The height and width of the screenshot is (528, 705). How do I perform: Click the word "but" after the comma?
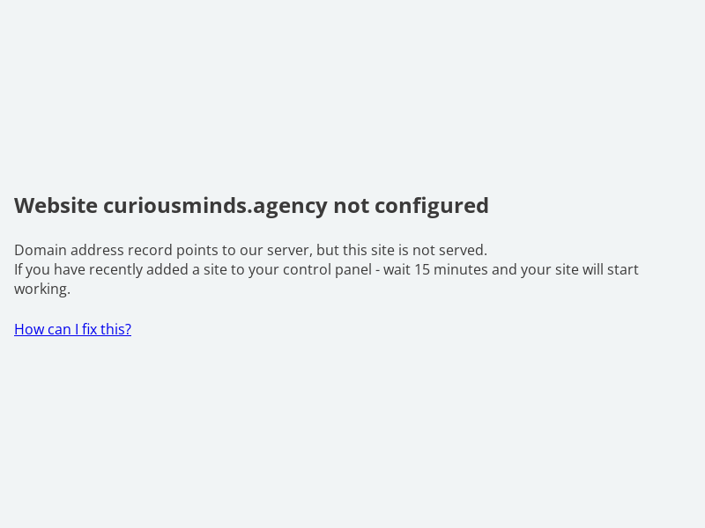[329, 250]
